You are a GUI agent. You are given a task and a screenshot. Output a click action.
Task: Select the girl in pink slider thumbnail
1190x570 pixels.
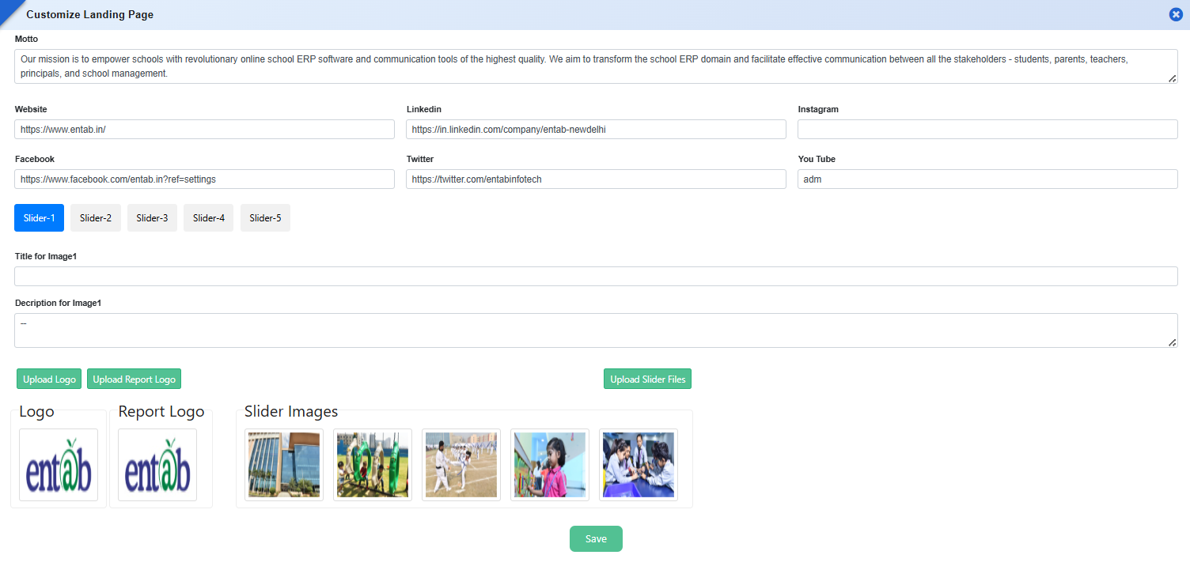click(550, 465)
